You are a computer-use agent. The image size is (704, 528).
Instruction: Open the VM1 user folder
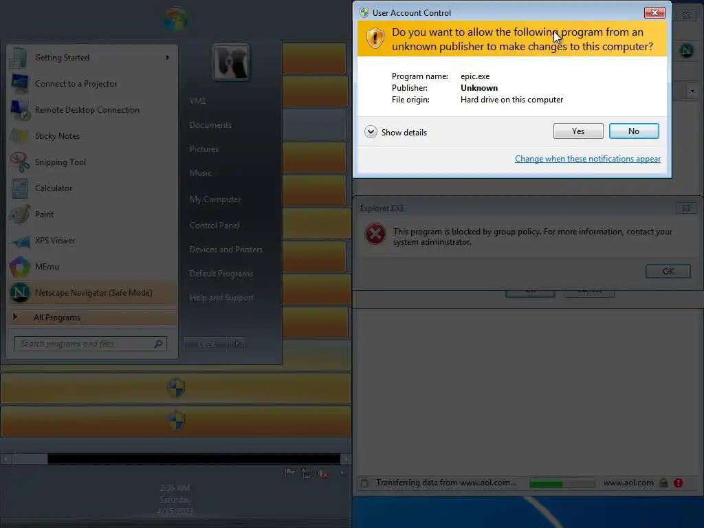(x=197, y=101)
